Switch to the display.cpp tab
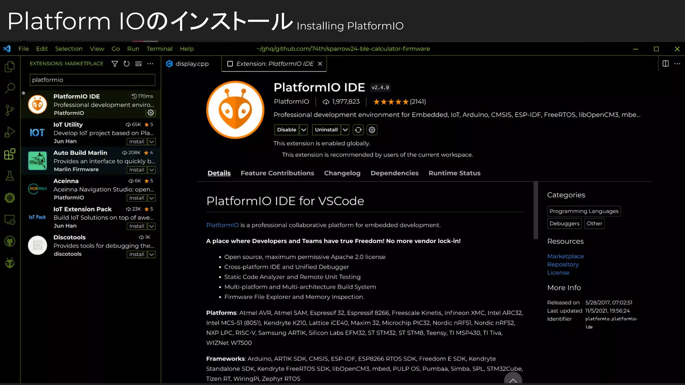Viewport: 685px width, 385px height. tap(191, 63)
